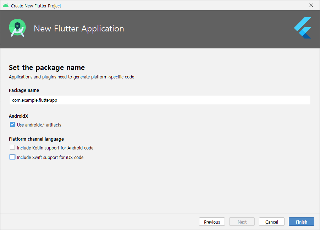320x230 pixels.
Task: Click the 'Platform channel language' label
Action: coord(36,139)
